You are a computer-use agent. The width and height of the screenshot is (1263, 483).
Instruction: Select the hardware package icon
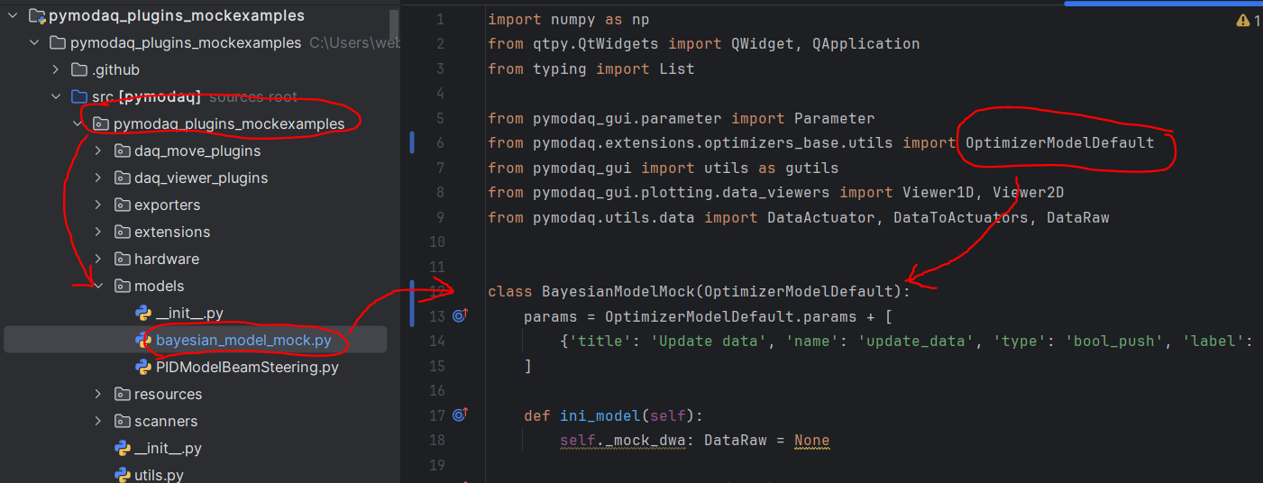(122, 259)
